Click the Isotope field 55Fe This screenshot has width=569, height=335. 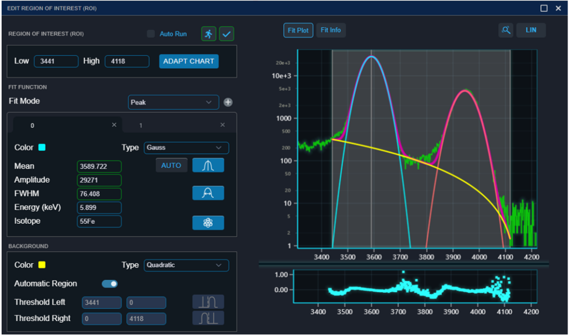tap(99, 221)
